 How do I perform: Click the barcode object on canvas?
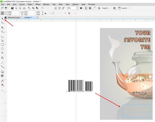[x=80, y=85]
